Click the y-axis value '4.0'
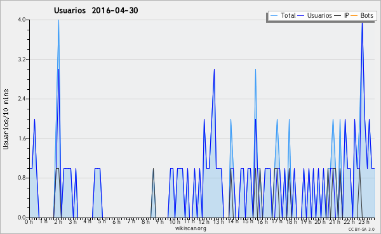Screen dimensions: 381x234 coord(22,20)
